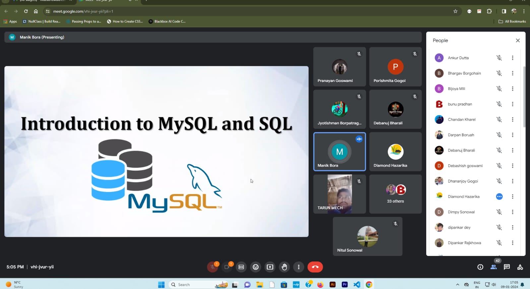Screen dimensions: 530x289
Task: Click the mic icon in Darpan Boruah's row
Action: click(499, 135)
